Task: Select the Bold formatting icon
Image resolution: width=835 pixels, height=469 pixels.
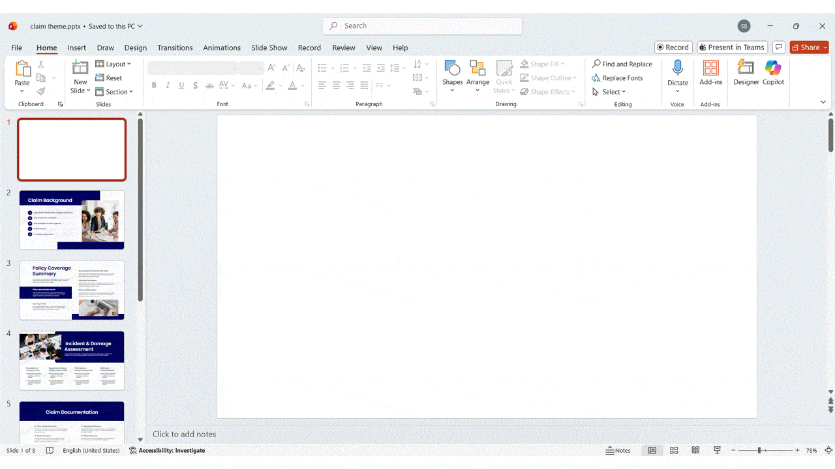Action: pos(154,85)
